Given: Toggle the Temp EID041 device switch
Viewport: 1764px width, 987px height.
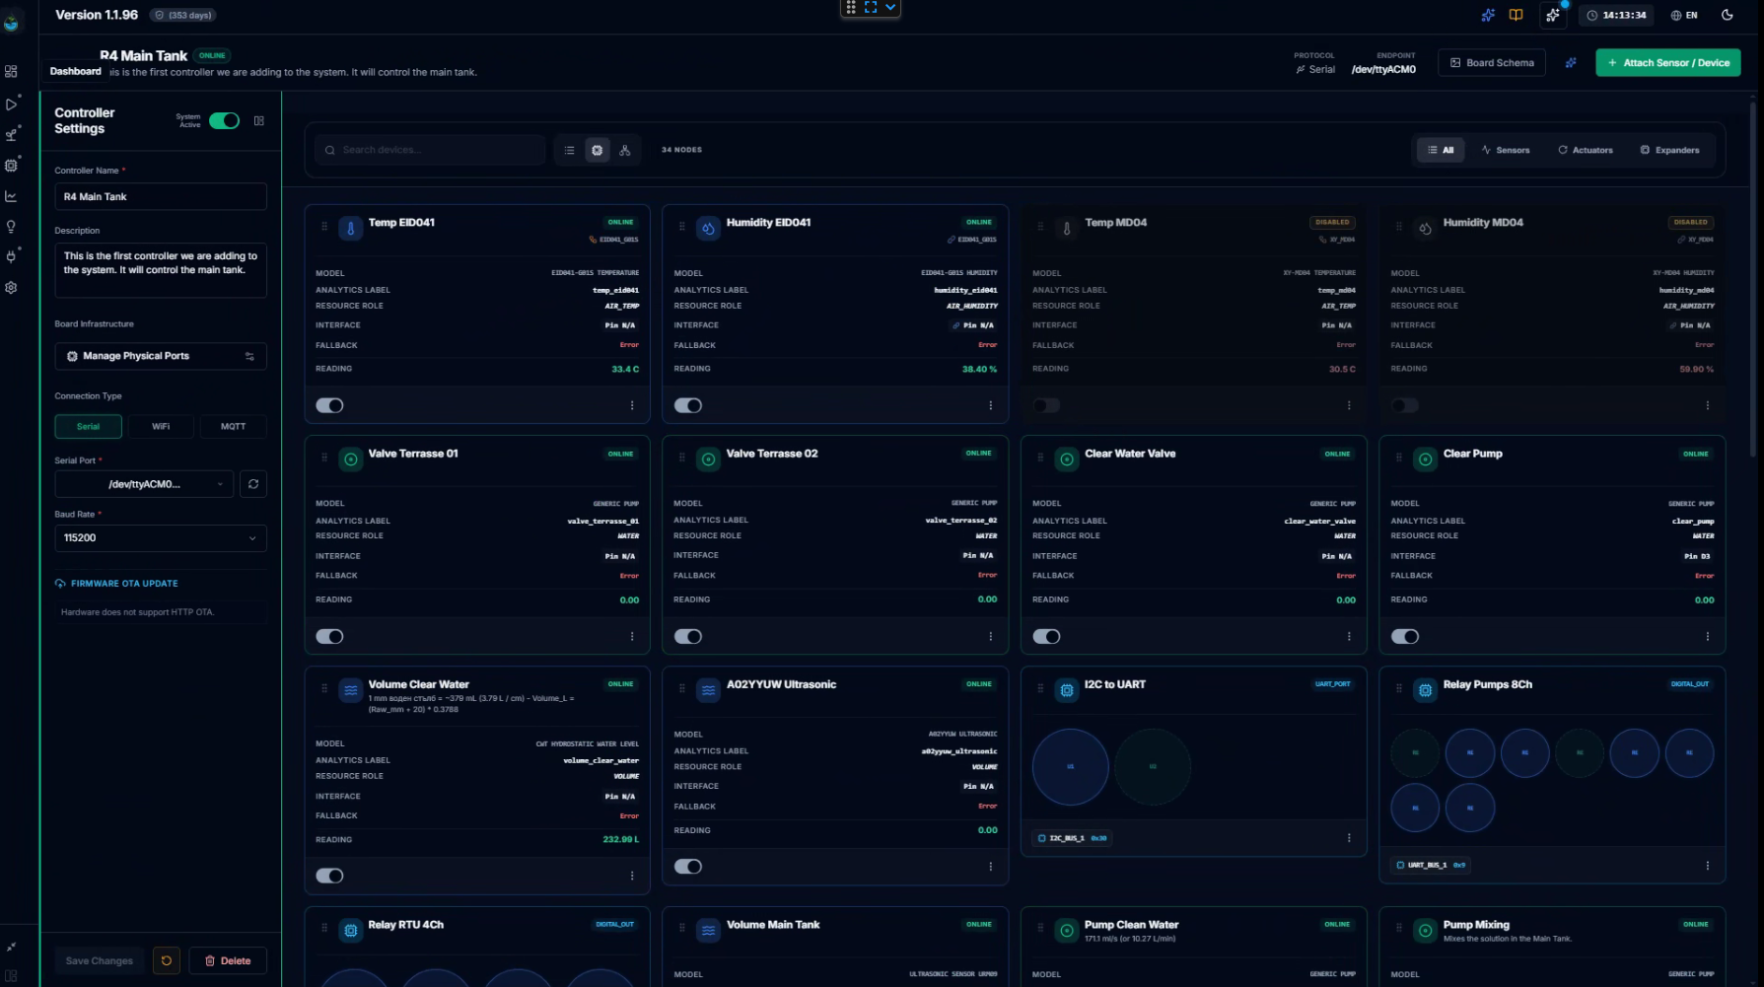Looking at the screenshot, I should point(329,405).
